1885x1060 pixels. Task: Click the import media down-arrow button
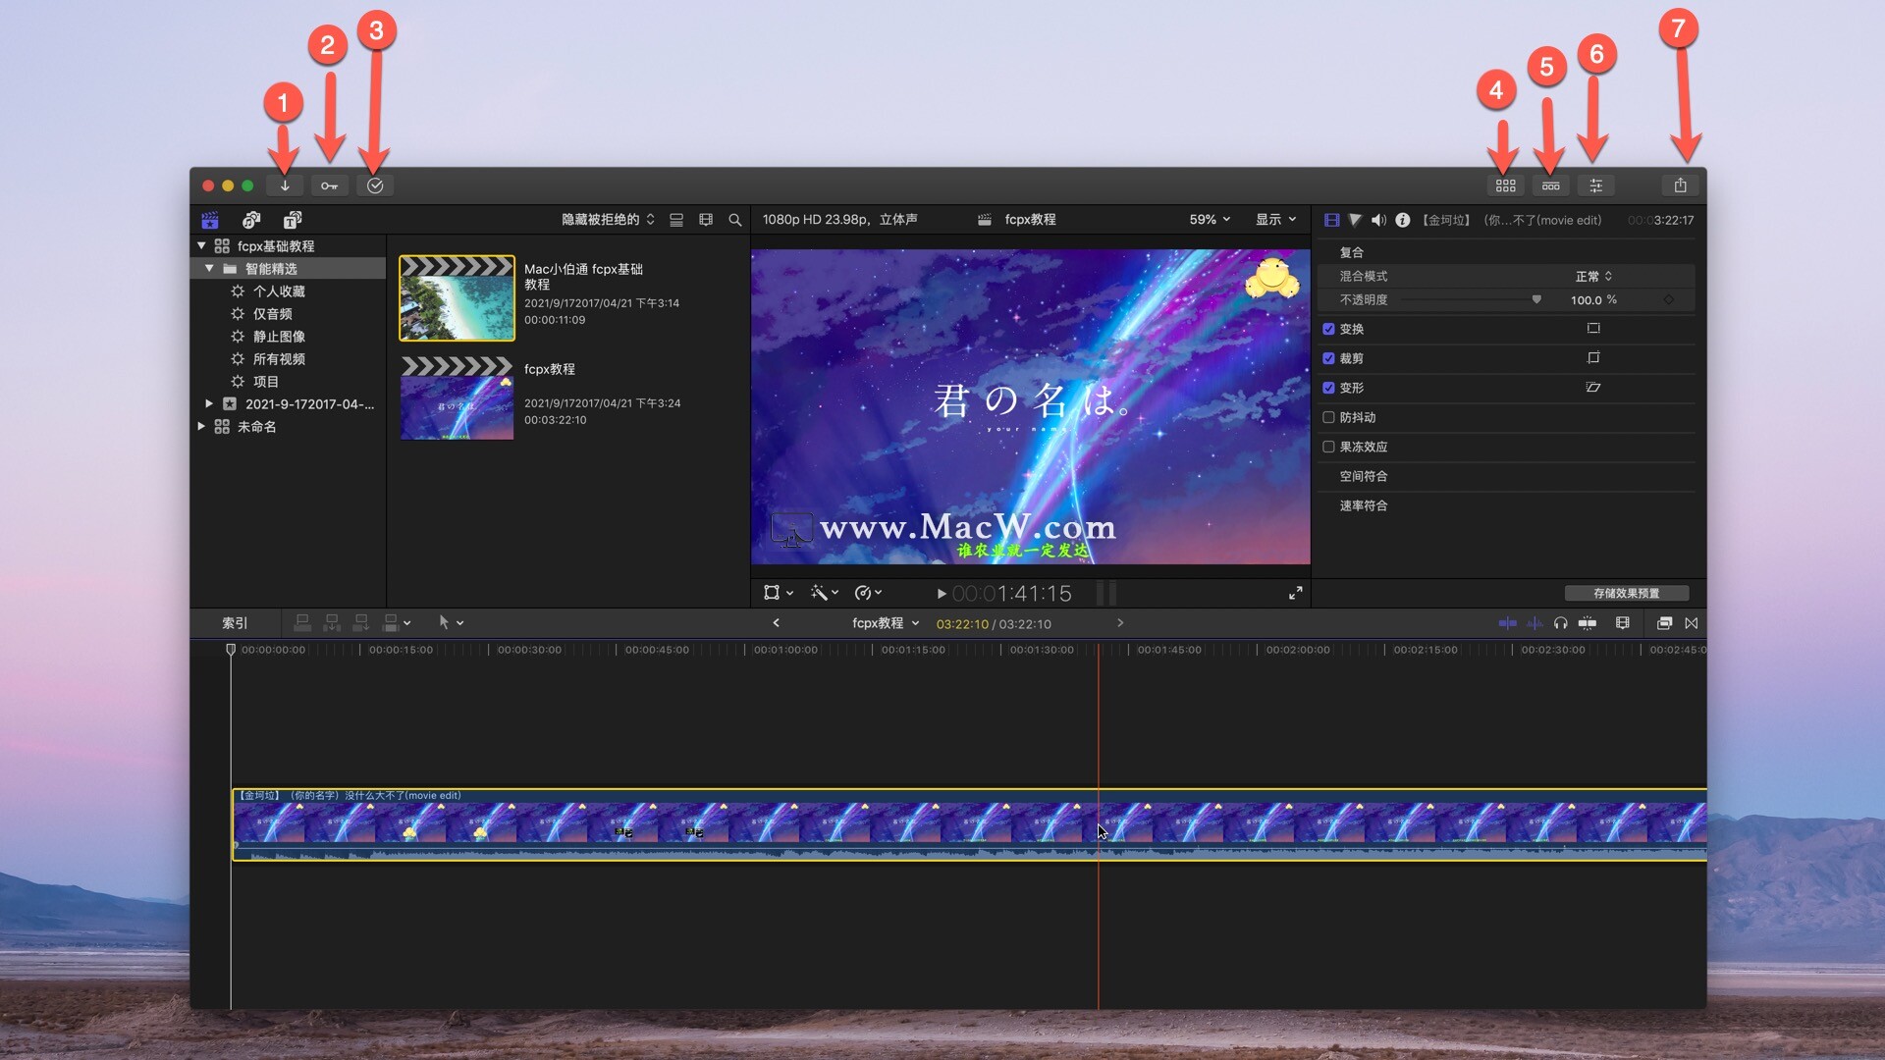[285, 185]
